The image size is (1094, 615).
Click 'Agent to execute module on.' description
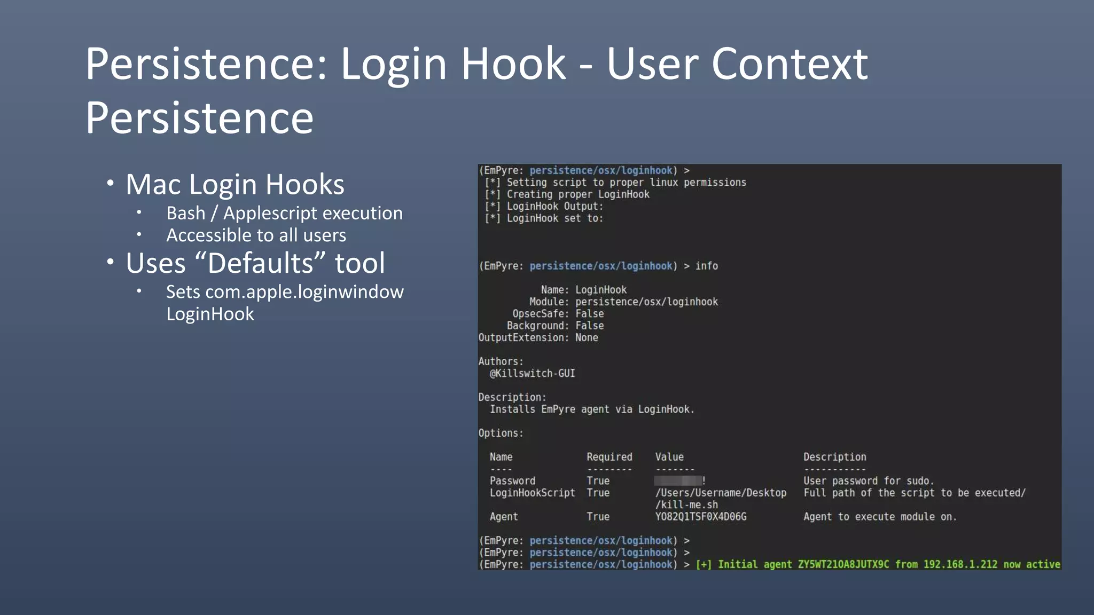[880, 517]
